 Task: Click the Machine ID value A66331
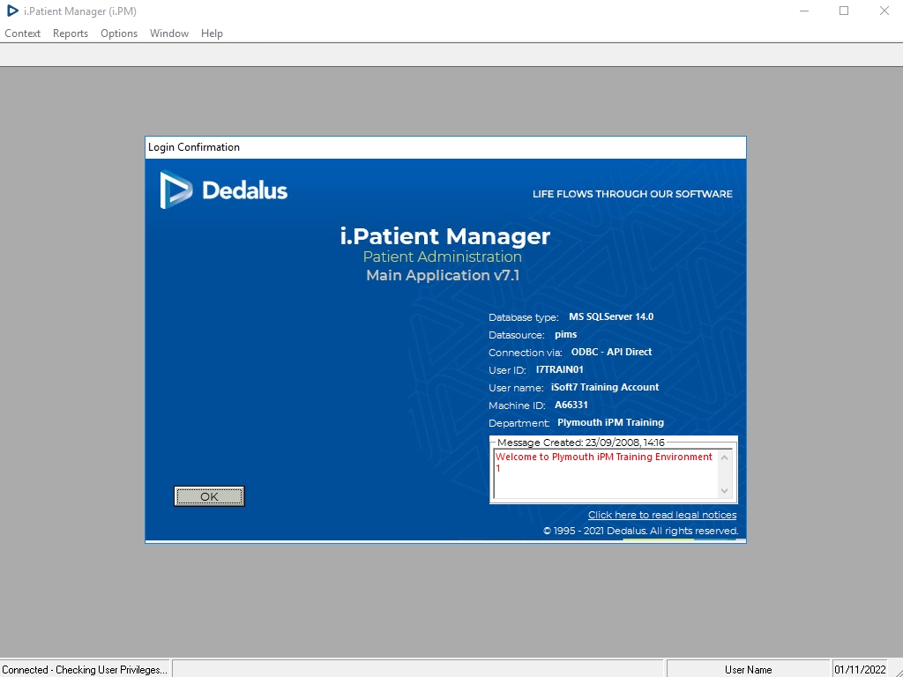571,405
